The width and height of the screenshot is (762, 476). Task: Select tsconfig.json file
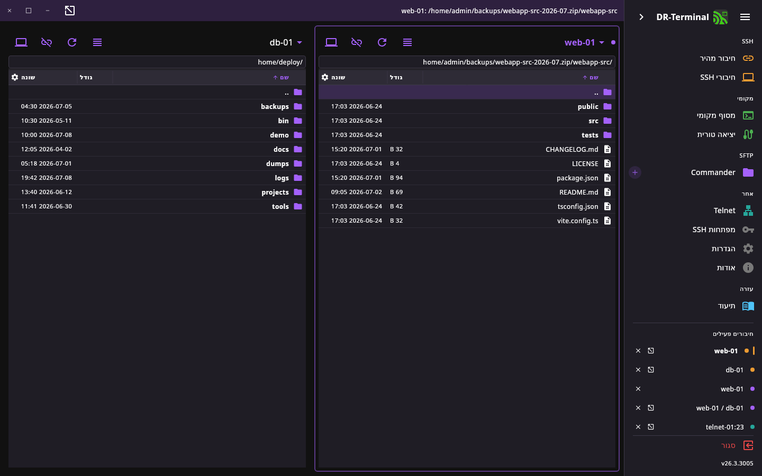click(x=467, y=206)
